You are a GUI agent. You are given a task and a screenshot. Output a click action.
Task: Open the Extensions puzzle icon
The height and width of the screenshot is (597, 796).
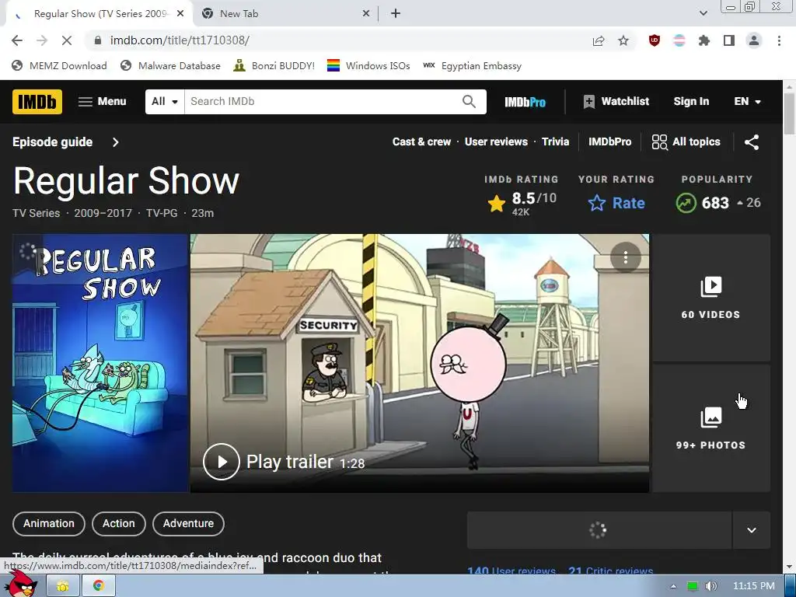point(704,40)
